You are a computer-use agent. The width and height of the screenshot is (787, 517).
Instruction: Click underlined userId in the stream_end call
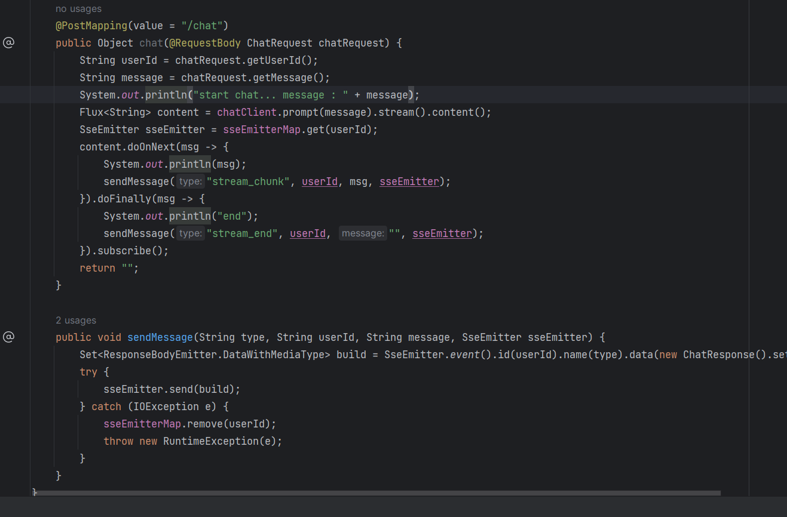click(x=308, y=233)
